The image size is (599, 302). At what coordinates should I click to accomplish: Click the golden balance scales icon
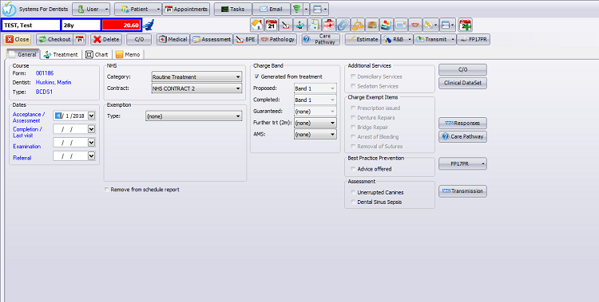click(358, 25)
